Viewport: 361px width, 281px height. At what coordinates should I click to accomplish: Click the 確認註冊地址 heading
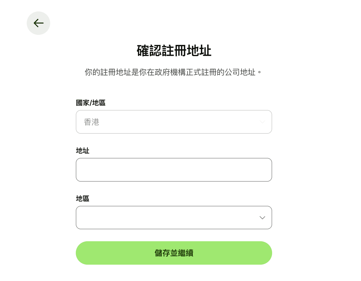(174, 51)
